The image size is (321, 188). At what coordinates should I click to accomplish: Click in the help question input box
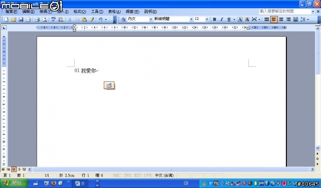click(285, 12)
